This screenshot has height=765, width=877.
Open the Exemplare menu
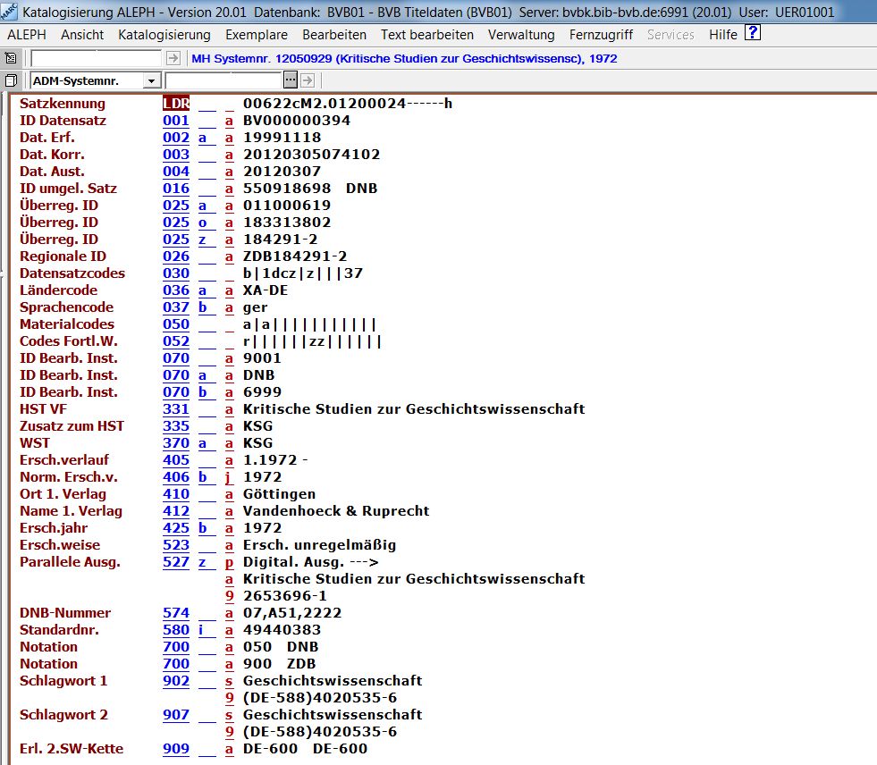coord(257,35)
